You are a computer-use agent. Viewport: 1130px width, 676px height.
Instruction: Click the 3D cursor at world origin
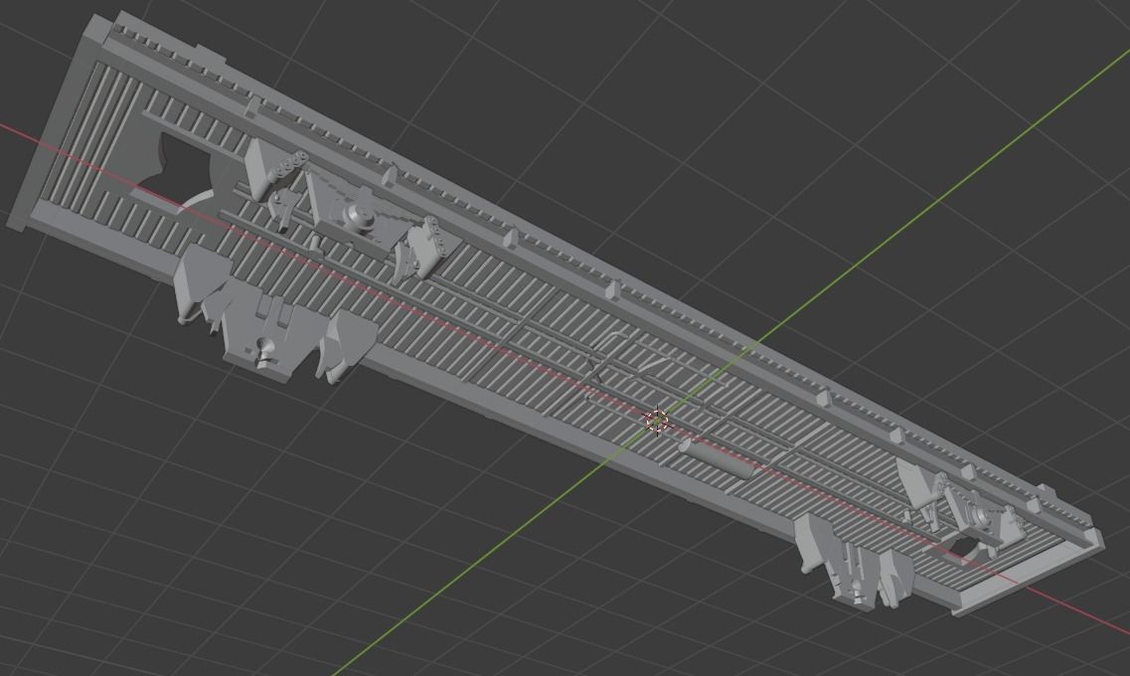657,422
